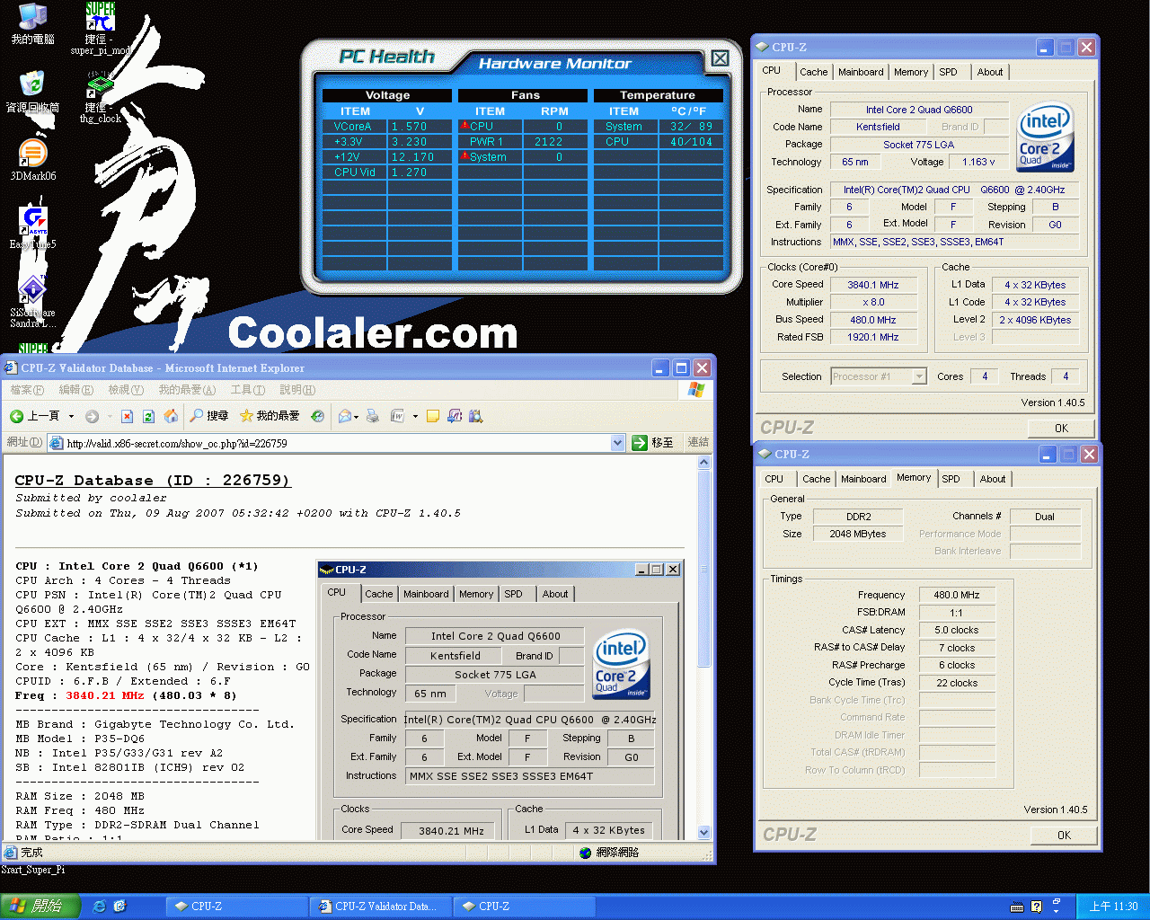Viewport: 1150px width, 920px height.
Task: Open the Forward button history dropdown arrow
Action: (x=110, y=416)
